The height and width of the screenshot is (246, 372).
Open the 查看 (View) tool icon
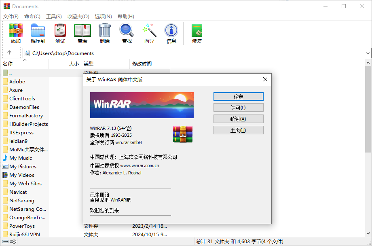(x=82, y=32)
